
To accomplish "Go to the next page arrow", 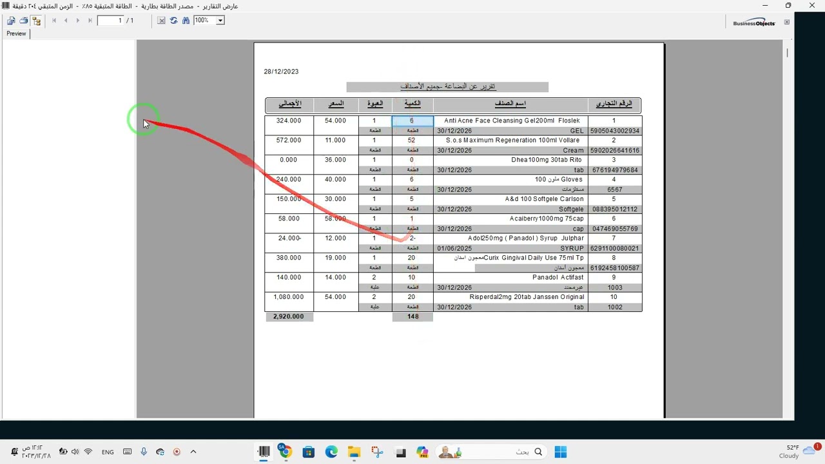I will coord(78,21).
